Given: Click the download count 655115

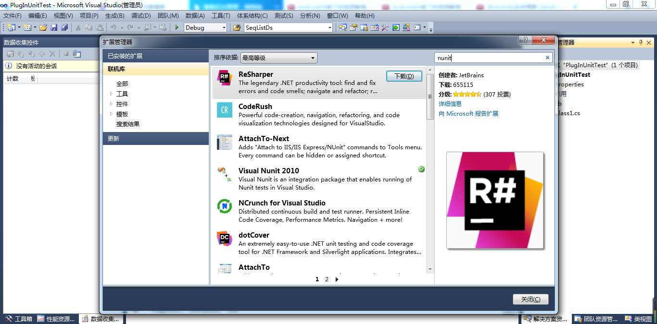Looking at the screenshot, I should coord(463,84).
